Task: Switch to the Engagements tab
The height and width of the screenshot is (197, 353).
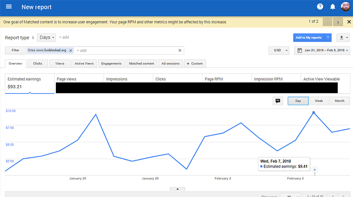Action: pyautogui.click(x=111, y=64)
